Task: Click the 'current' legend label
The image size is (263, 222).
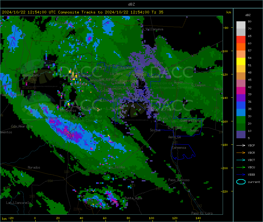Action: pyautogui.click(x=254, y=182)
